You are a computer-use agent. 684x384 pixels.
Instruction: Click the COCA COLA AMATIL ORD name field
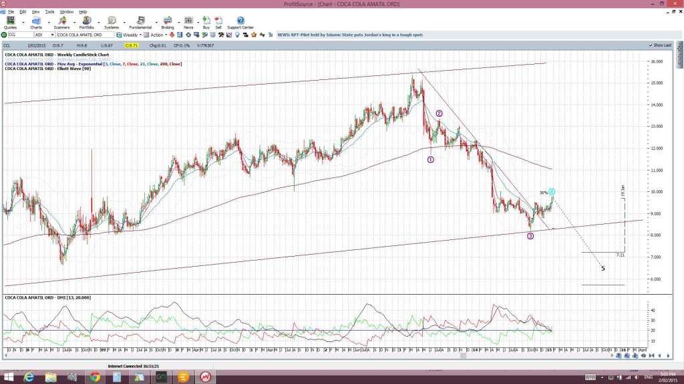click(85, 35)
